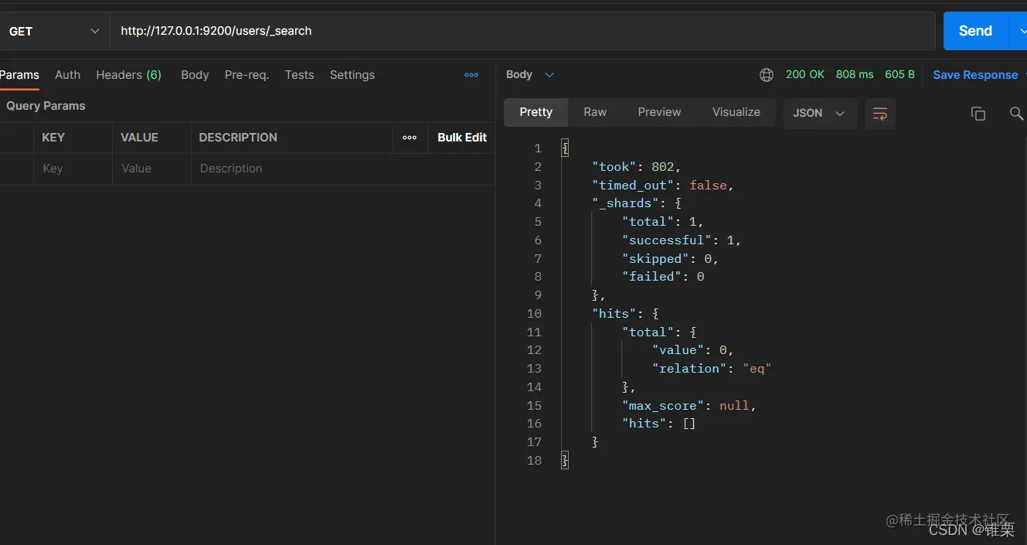Open the request Body tab
Image resolution: width=1027 pixels, height=545 pixels.
pos(195,75)
